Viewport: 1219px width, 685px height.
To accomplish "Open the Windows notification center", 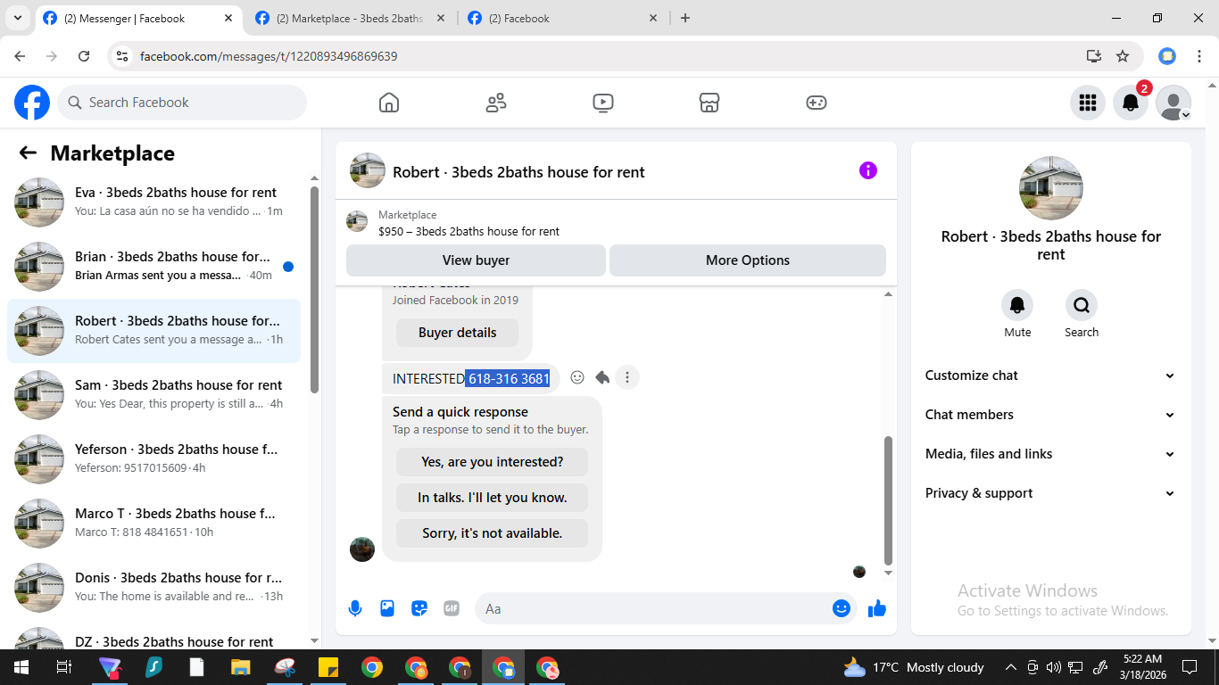I will [1190, 667].
